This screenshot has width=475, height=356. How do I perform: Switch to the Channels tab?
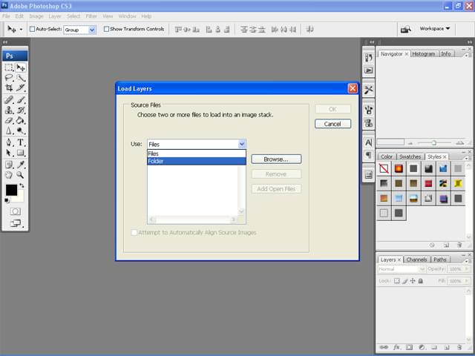pos(416,260)
